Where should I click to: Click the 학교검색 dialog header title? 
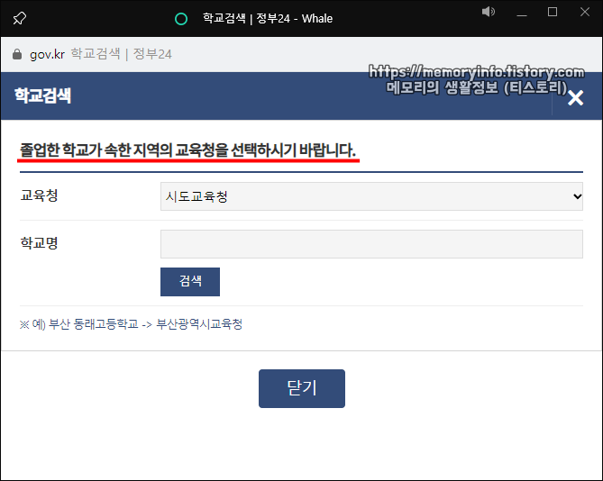42,95
